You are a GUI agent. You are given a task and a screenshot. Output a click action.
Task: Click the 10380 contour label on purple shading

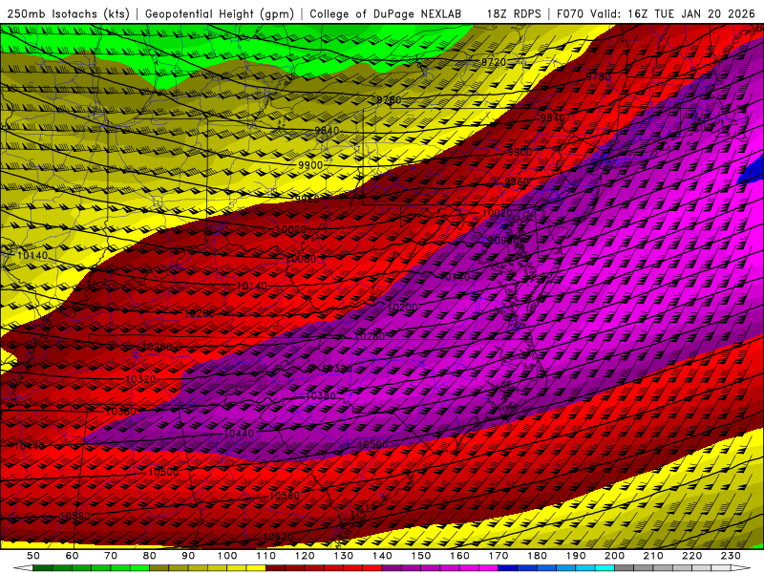[x=321, y=395]
